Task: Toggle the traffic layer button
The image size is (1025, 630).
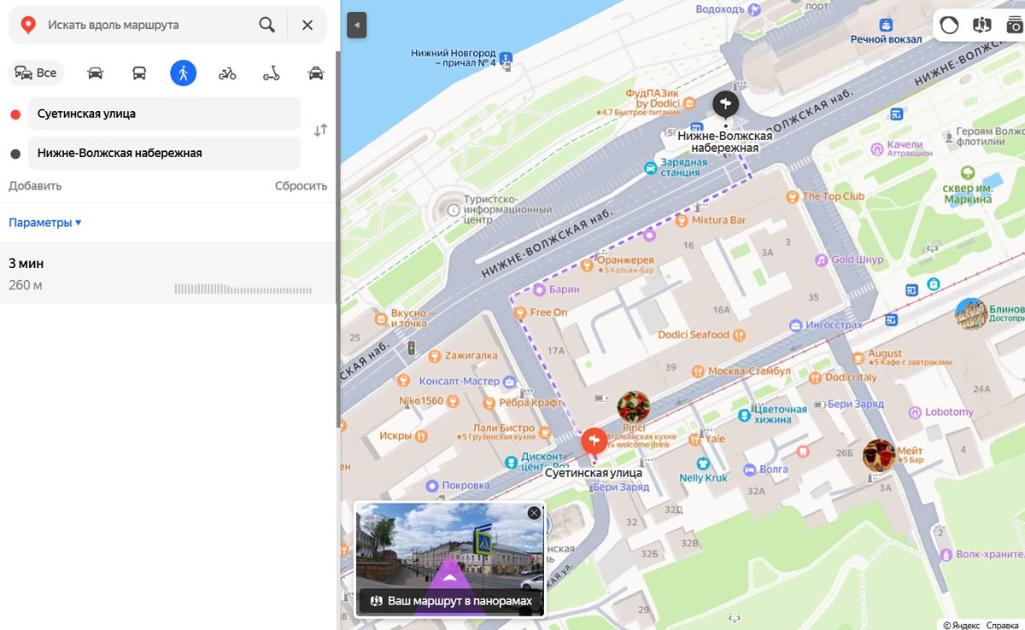Action: (x=949, y=25)
